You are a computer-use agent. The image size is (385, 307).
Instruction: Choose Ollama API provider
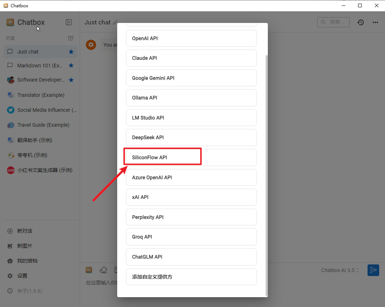pos(191,98)
